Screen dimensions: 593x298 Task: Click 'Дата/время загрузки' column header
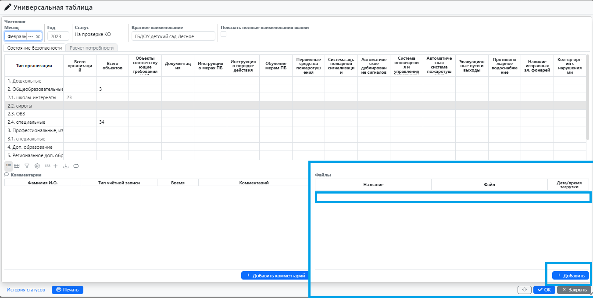pos(568,185)
